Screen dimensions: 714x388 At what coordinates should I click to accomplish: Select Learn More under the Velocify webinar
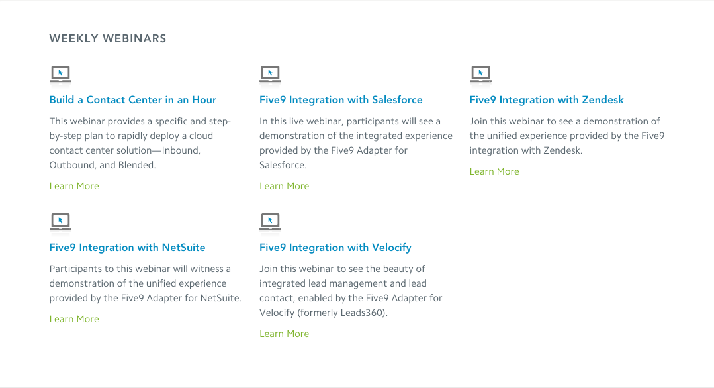pyautogui.click(x=284, y=334)
